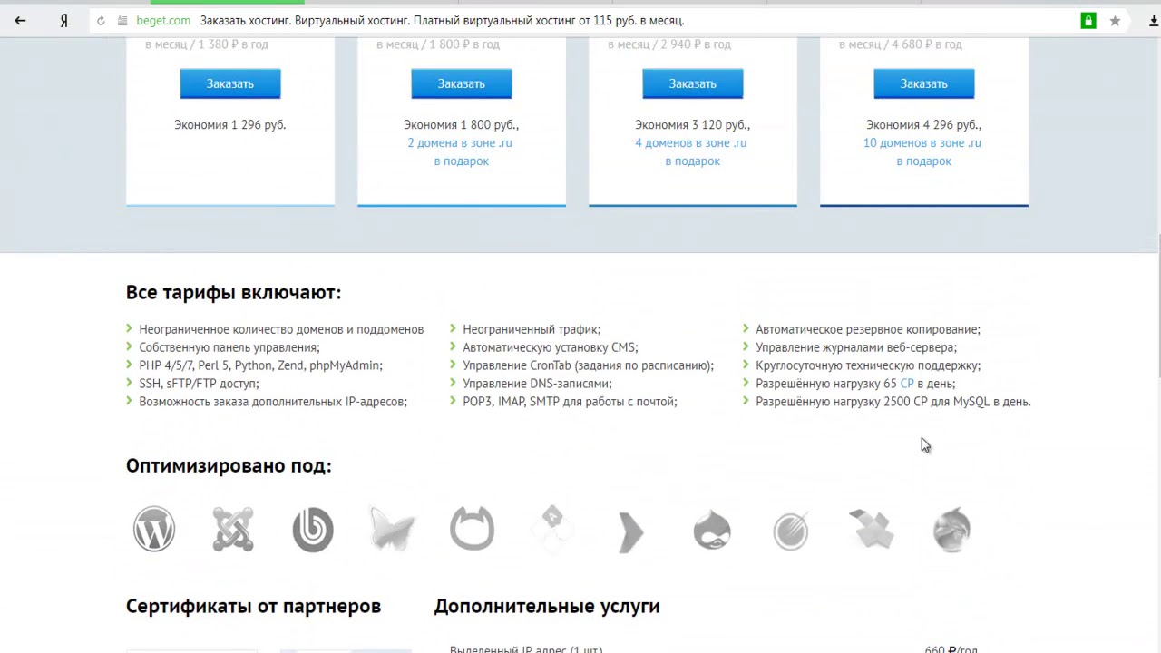The height and width of the screenshot is (653, 1161).
Task: Click 'Оптимизировано под:' heading
Action: pos(229,466)
